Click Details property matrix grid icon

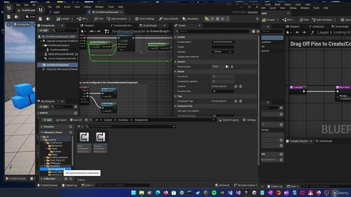253,32
